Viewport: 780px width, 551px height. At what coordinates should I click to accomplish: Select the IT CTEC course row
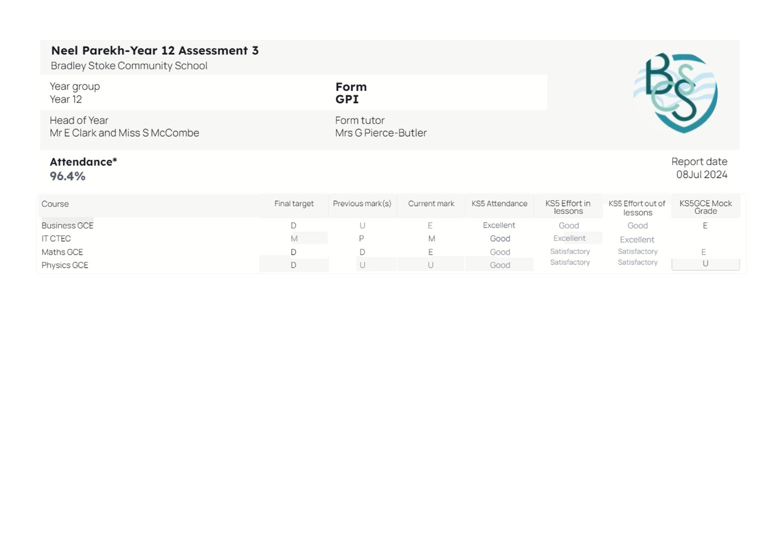[x=56, y=238]
